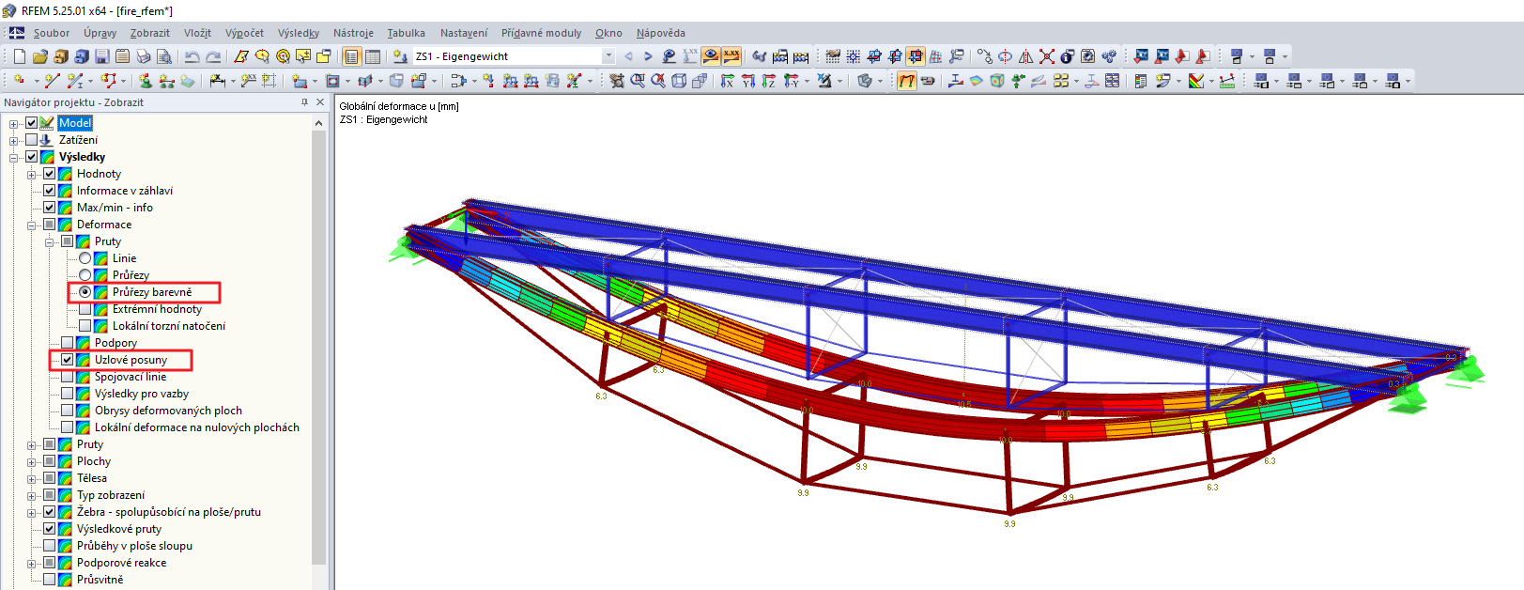This screenshot has height=590, width=1524.
Task: Select the Průřezy radio button
Action: point(85,275)
